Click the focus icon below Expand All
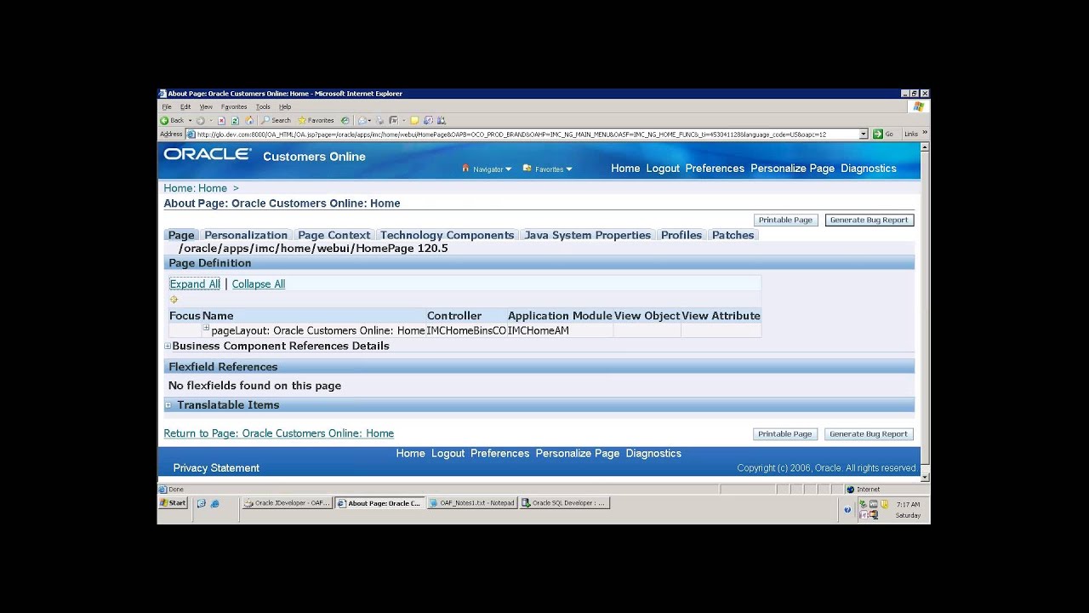 (x=174, y=300)
